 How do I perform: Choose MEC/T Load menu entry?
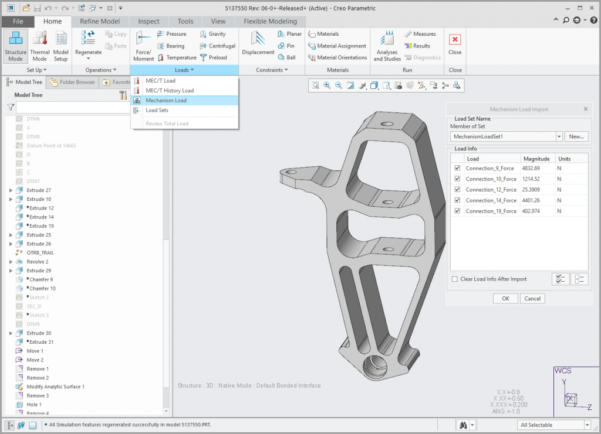coord(184,81)
